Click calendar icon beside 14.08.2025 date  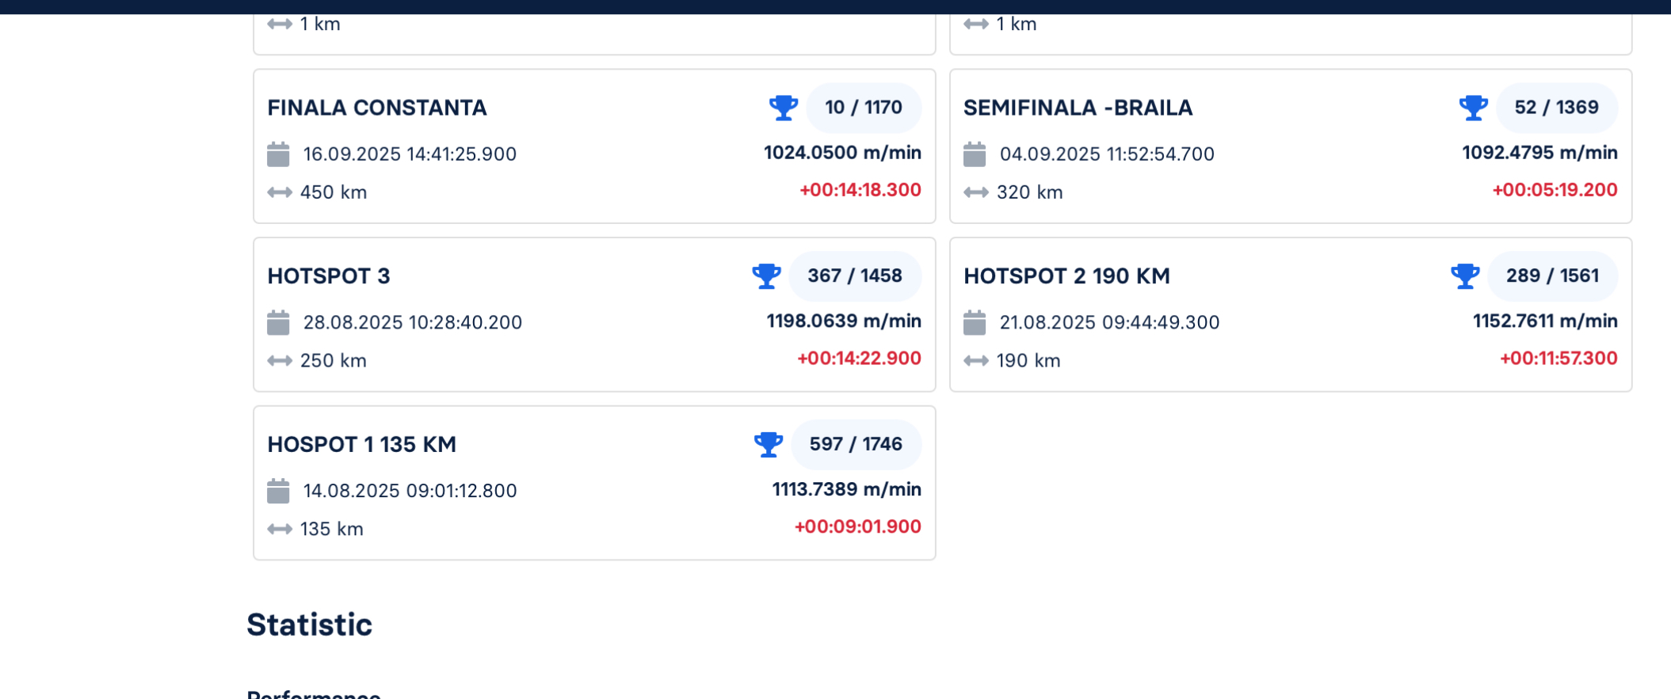click(x=278, y=491)
